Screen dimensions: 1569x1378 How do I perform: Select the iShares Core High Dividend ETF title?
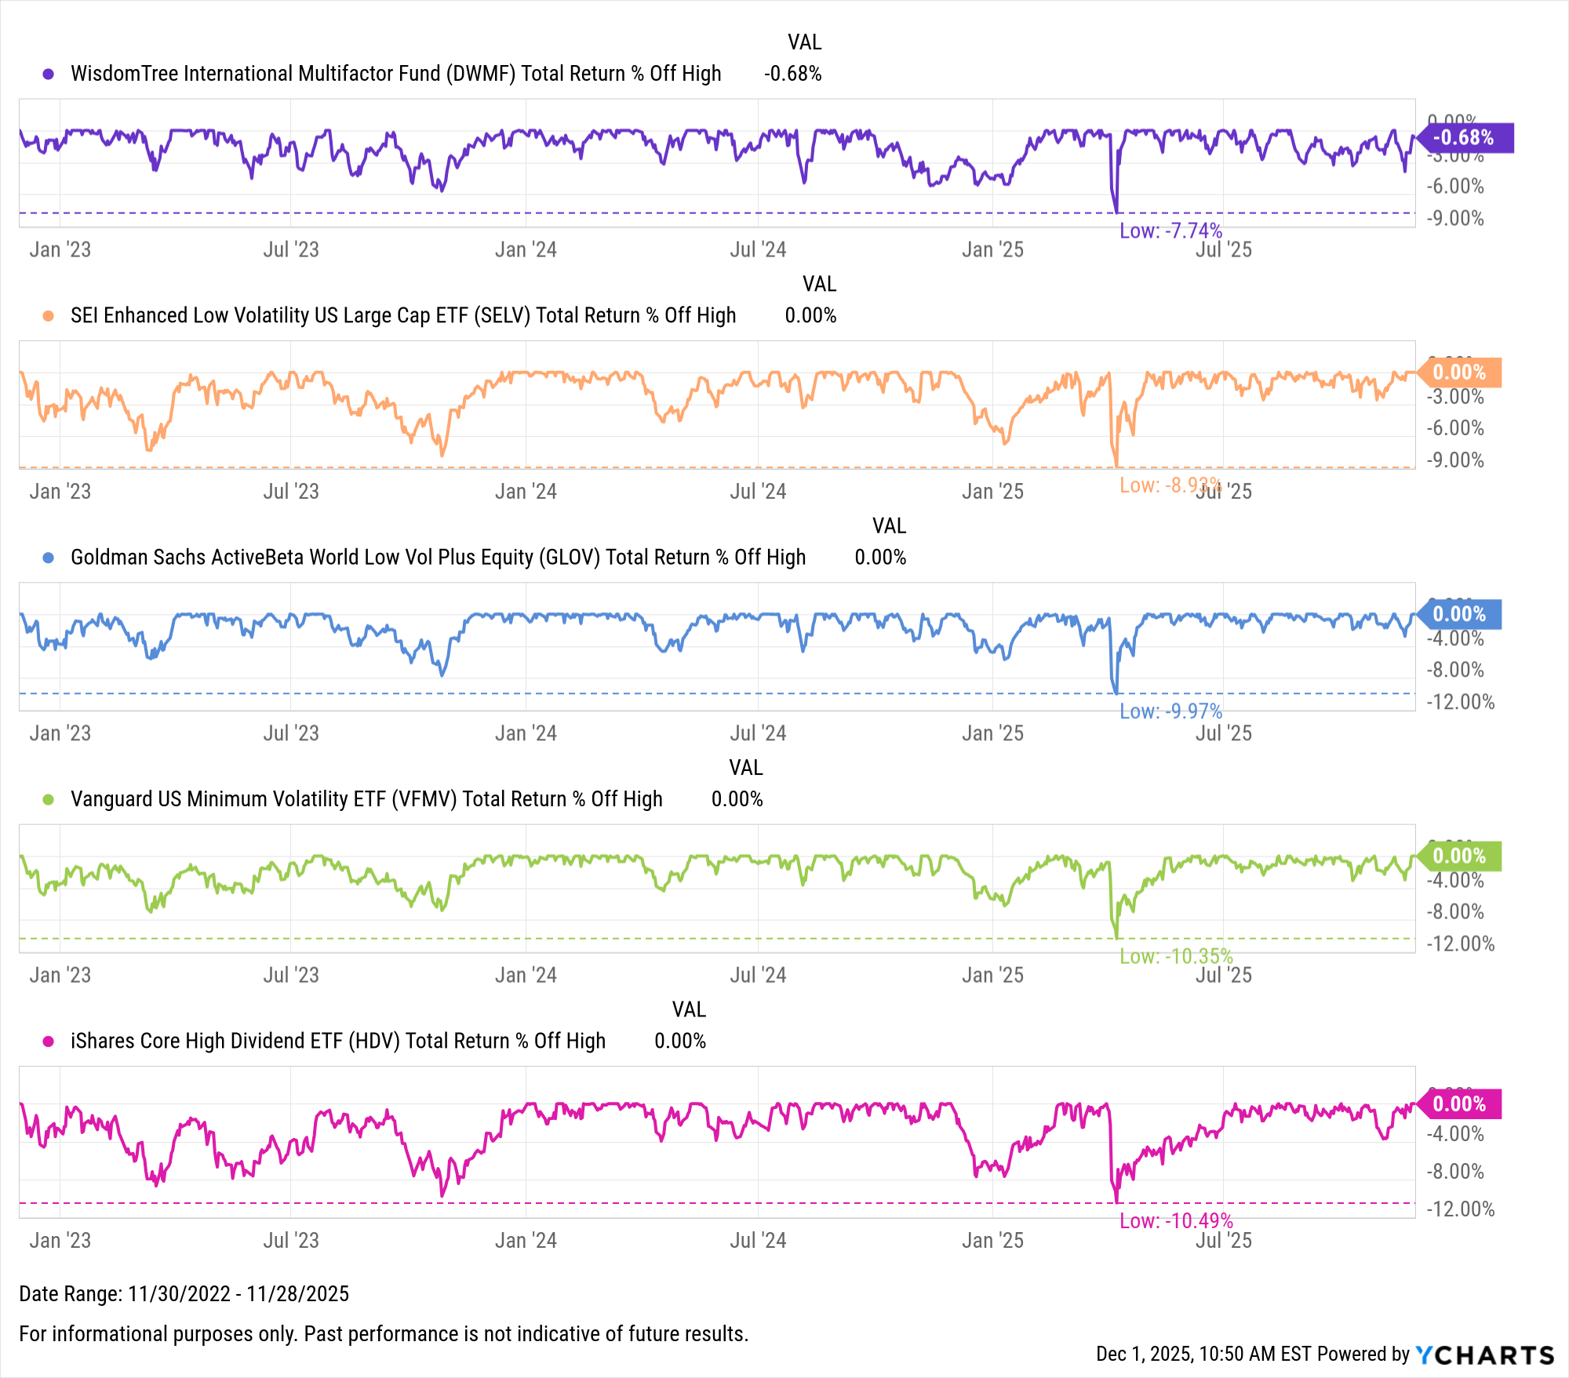point(337,1042)
